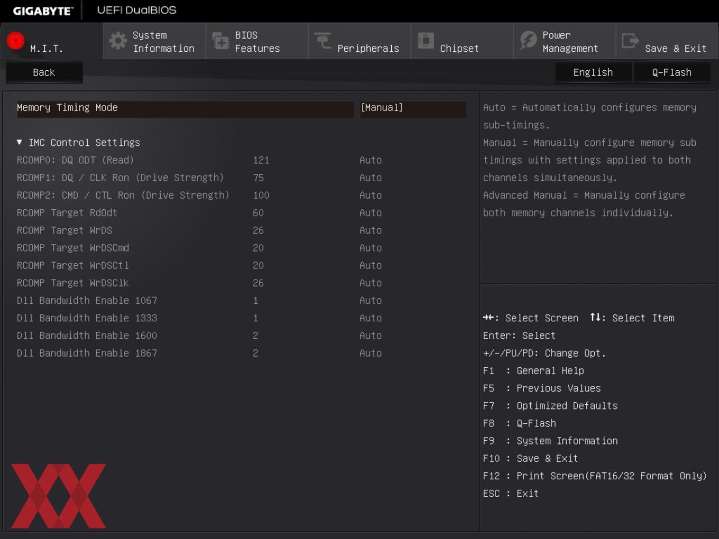
Task: Change Auto setting for RCOMP0: DQ ODT (Read)
Action: (x=371, y=160)
